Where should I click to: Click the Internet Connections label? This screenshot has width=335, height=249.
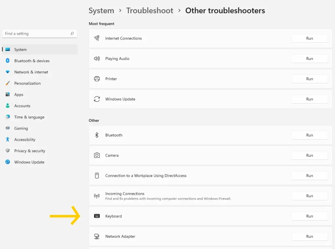[x=123, y=39]
